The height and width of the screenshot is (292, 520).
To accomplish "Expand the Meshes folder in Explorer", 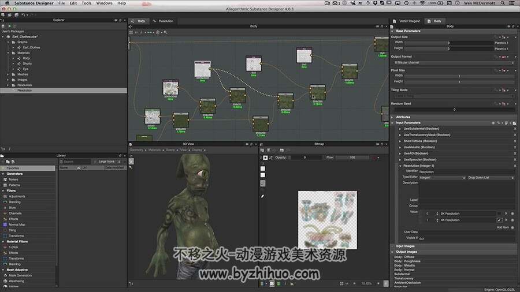I will [8, 74].
